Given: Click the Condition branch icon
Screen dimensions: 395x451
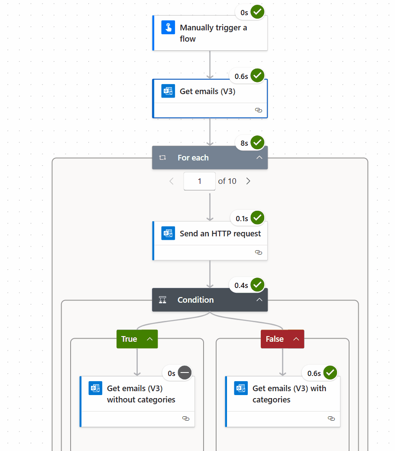Looking at the screenshot, I should (163, 300).
